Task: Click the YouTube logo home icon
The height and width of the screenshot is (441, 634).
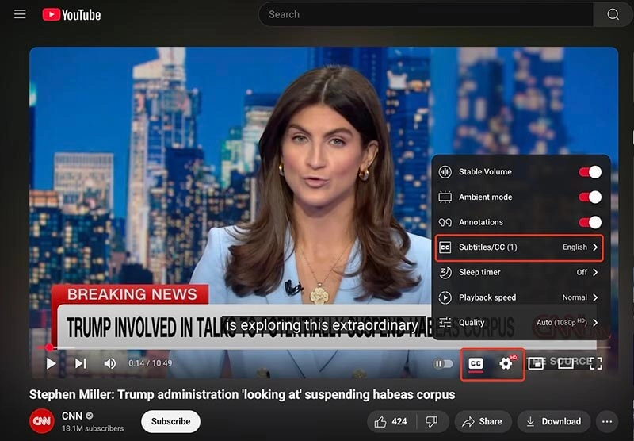Action: pos(71,14)
